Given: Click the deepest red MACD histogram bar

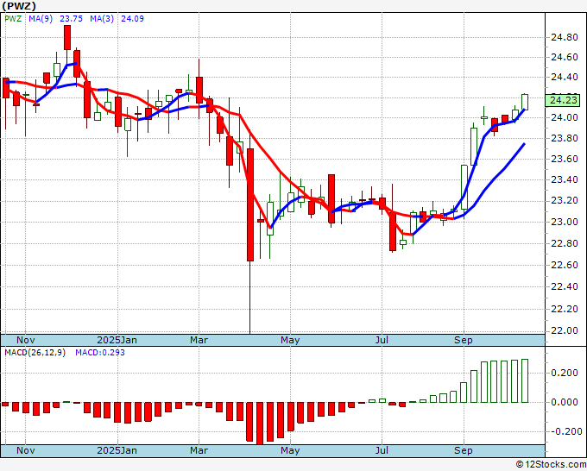Looking at the screenshot, I should tap(260, 423).
